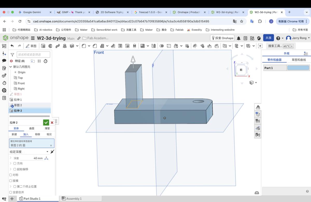Click the depth measure icon beside 40 mm

[x=46, y=158]
